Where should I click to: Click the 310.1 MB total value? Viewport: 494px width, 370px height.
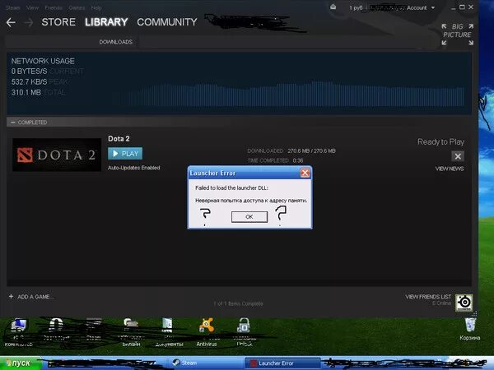(26, 92)
